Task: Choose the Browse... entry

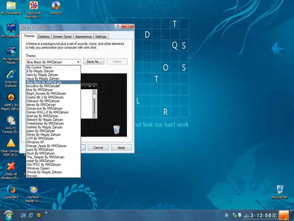Action: (53, 176)
